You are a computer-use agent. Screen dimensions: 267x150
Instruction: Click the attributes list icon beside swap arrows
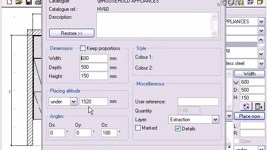pyautogui.click(x=259, y=107)
